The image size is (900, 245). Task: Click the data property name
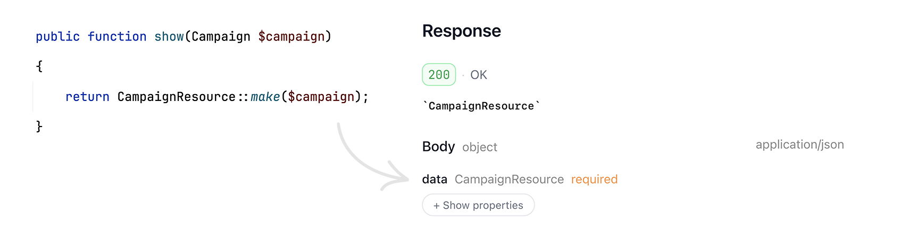click(x=435, y=179)
